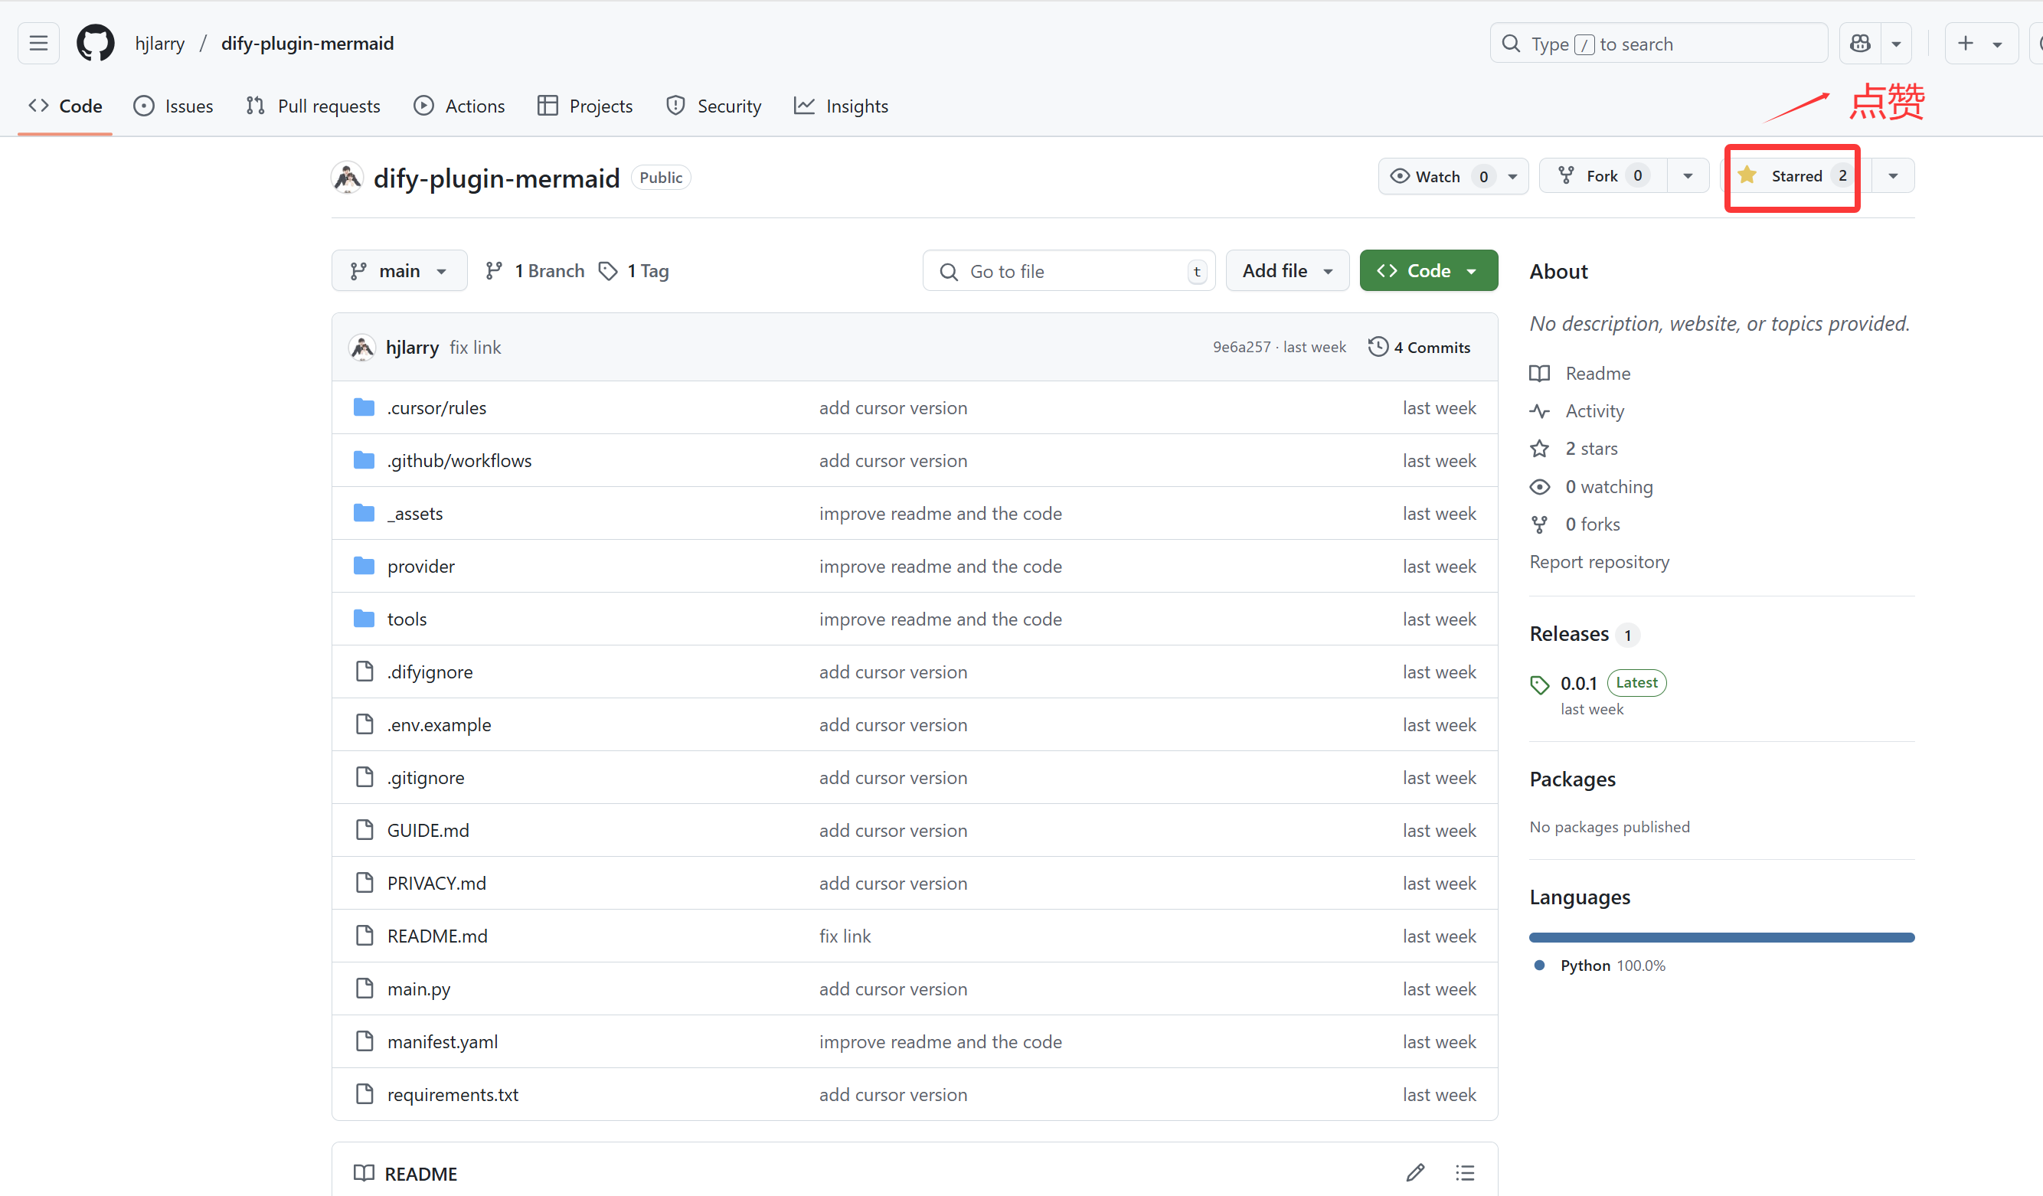Click the book icon next to Readme

pos(1538,373)
